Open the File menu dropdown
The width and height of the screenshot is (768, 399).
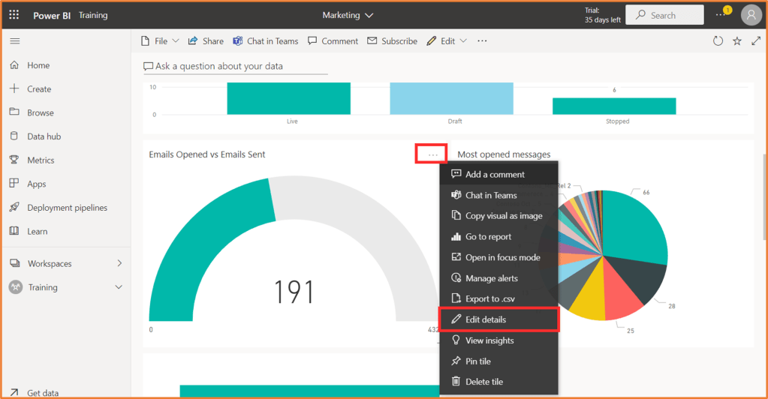coord(160,41)
